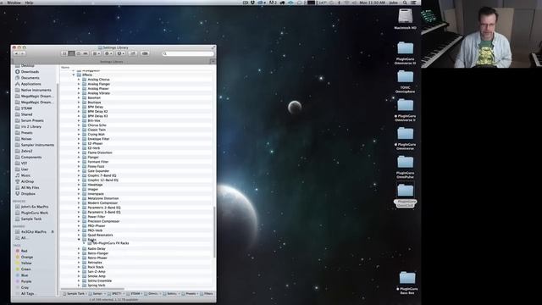Open the Help menu
This screenshot has width=542, height=305.
30,3
